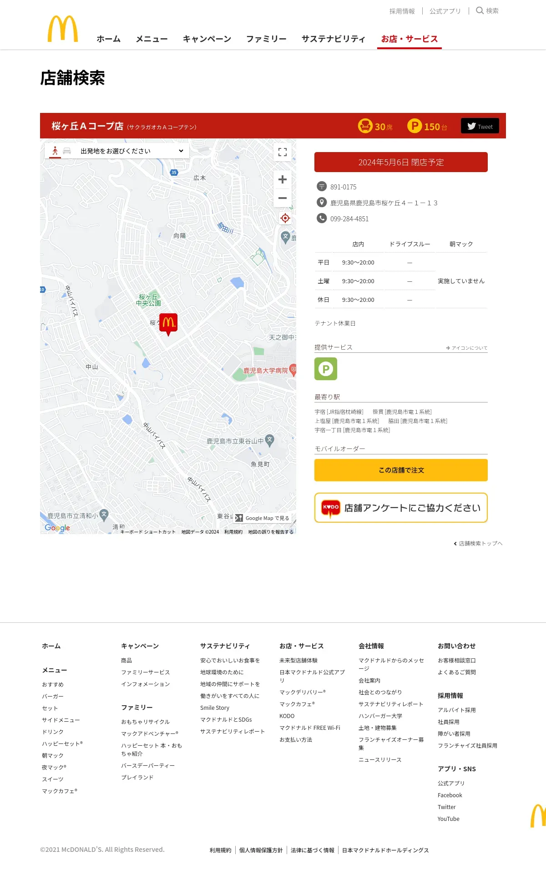
Task: Toggle fullscreen map view
Action: [x=283, y=152]
